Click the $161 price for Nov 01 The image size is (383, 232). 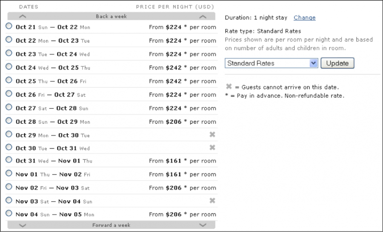coord(174,174)
